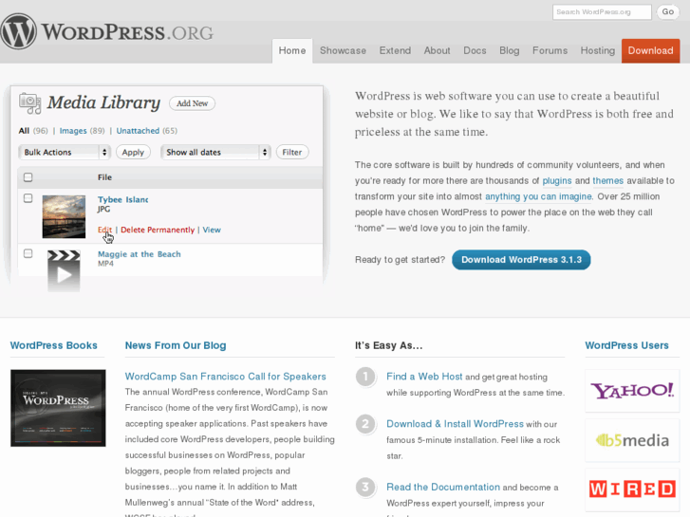Click the Go search button
This screenshot has height=517, width=690.
pyautogui.click(x=667, y=12)
